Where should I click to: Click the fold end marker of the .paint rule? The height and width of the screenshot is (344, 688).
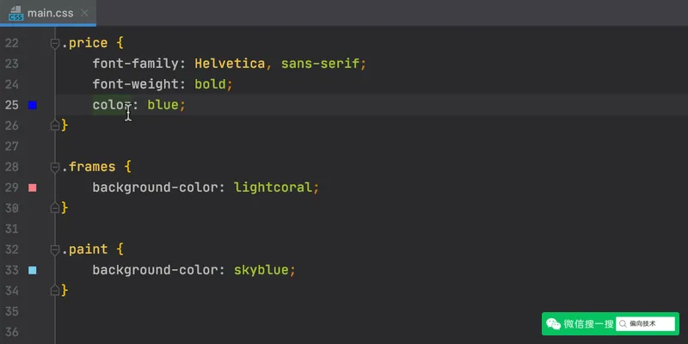(55, 290)
